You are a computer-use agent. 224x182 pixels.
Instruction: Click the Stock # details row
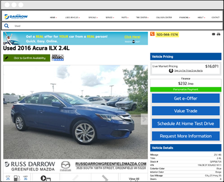click(186, 162)
